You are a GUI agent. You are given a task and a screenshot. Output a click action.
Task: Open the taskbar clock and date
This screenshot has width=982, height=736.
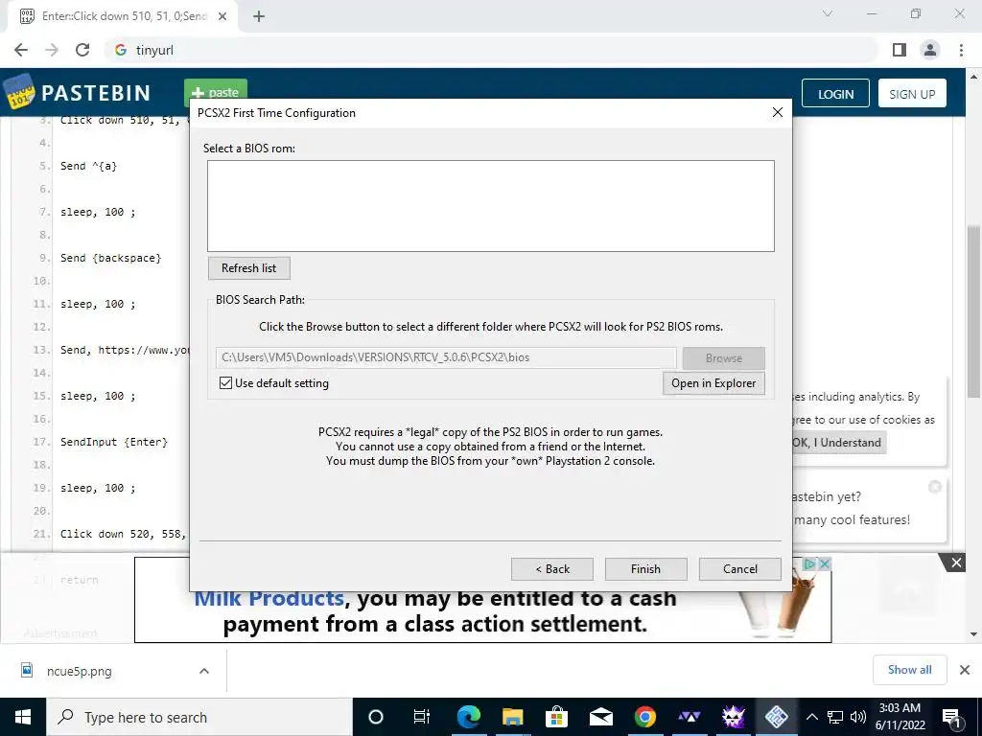click(x=900, y=717)
